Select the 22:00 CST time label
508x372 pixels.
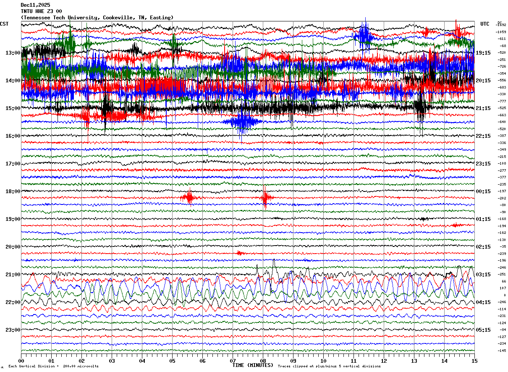13,302
